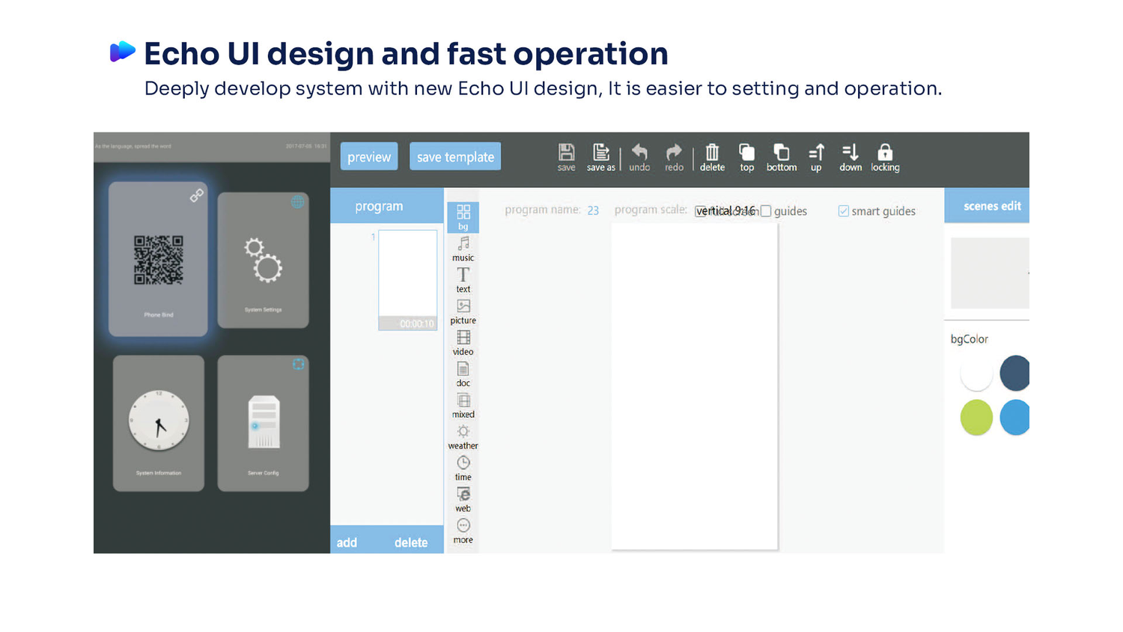Toggle the locking padlock icon
The height and width of the screenshot is (632, 1123).
pos(885,157)
